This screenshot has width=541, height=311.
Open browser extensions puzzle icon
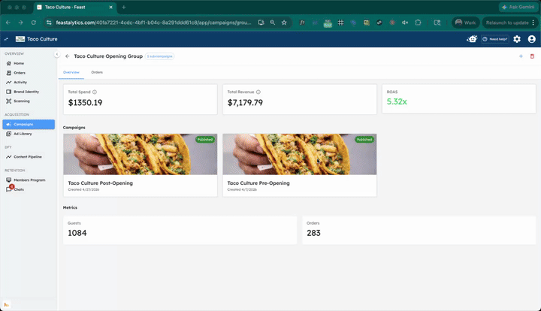point(418,23)
